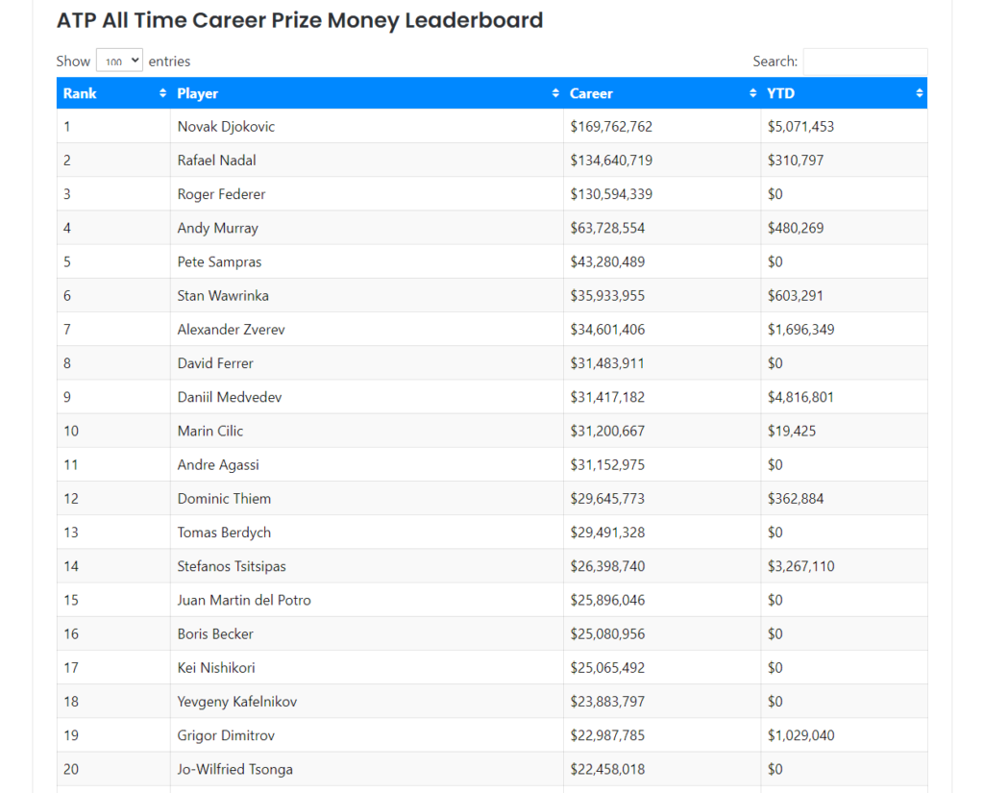
Task: Click the Jo-Wilfried Tsonga name cell
Action: (235, 769)
